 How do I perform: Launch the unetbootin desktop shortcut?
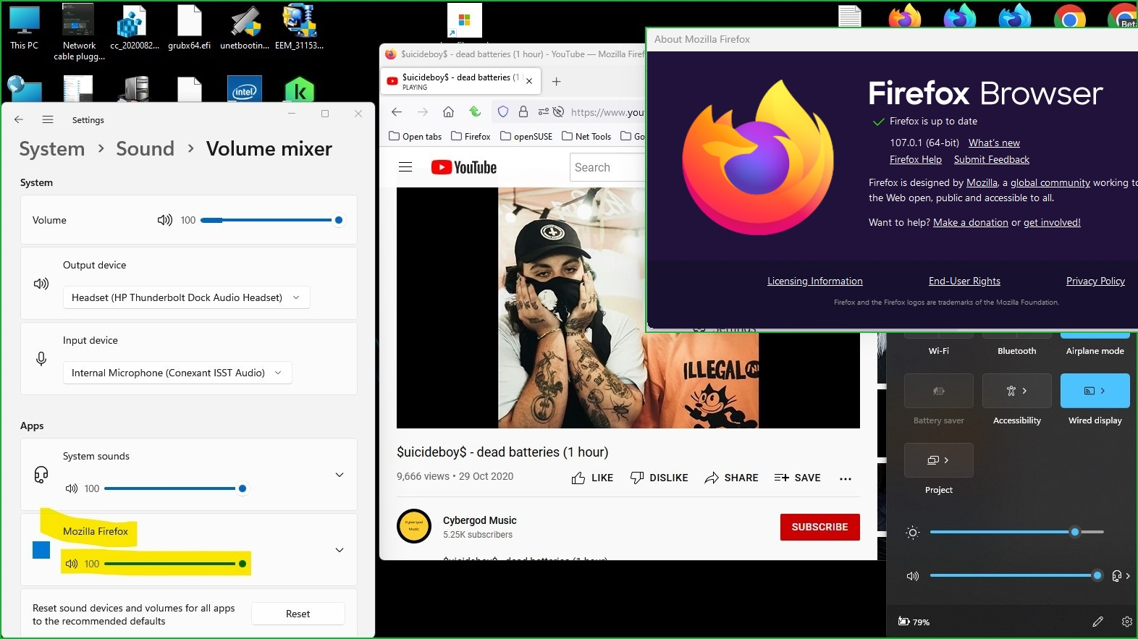[x=245, y=27]
